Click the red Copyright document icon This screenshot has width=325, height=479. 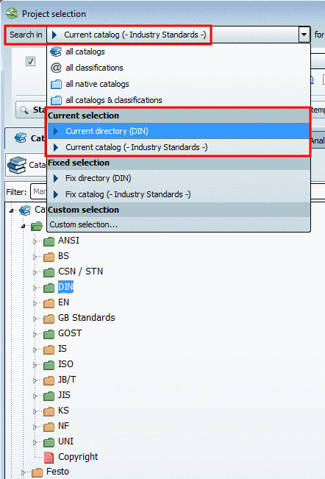pos(49,458)
